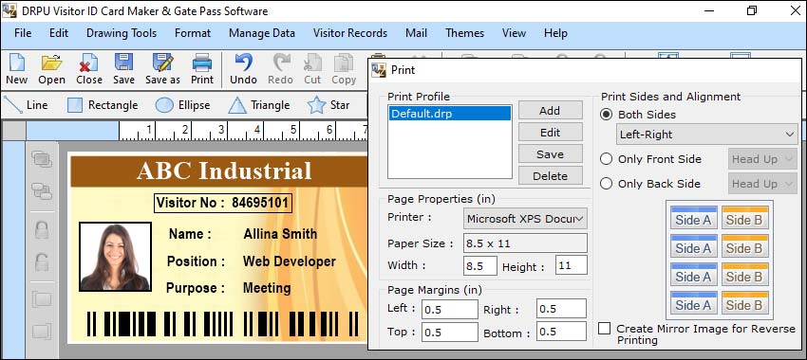Open the Left-Right alignment dropdown

(x=706, y=135)
